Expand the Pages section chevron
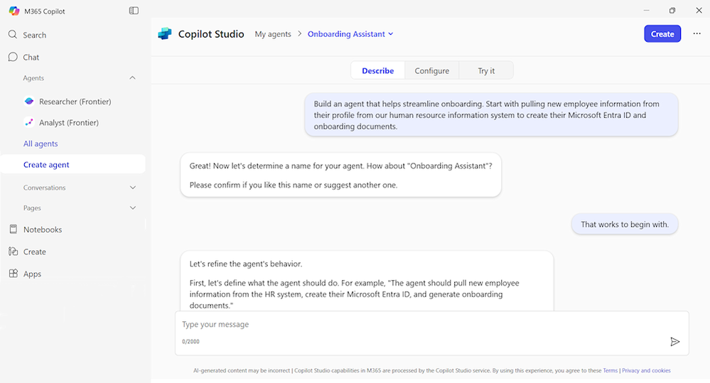 (x=133, y=207)
